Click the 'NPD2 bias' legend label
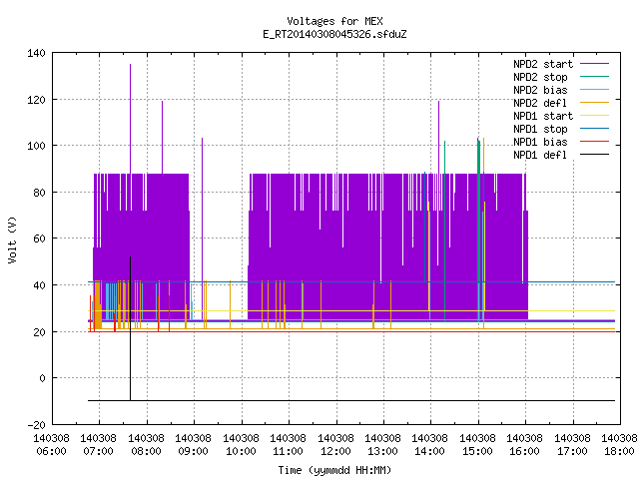Viewport: 639px width, 479px height. point(540,90)
